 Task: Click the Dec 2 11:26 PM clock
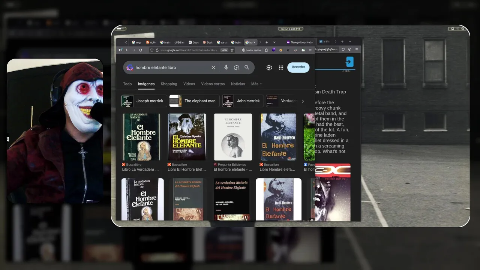click(291, 29)
